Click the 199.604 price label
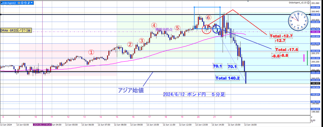 pos(315,109)
